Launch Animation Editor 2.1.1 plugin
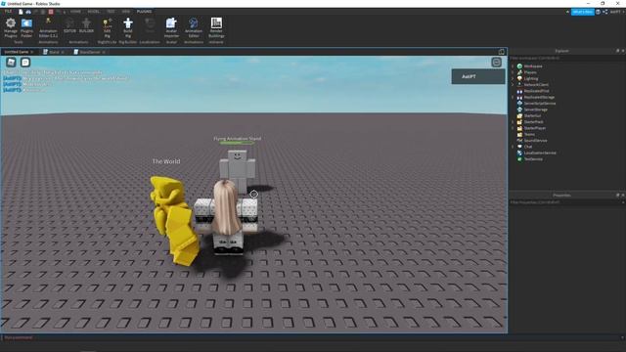The image size is (626, 352). point(48,27)
